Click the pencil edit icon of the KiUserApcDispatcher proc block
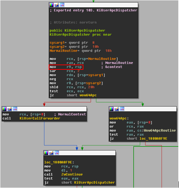 pyautogui.click(x=57, y=5)
